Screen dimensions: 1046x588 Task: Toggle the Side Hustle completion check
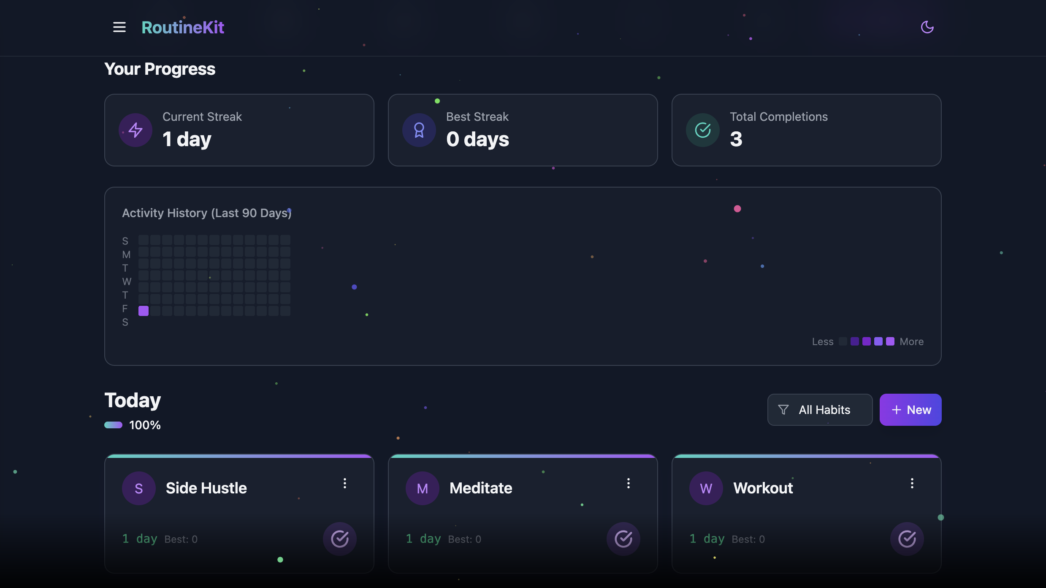340,539
